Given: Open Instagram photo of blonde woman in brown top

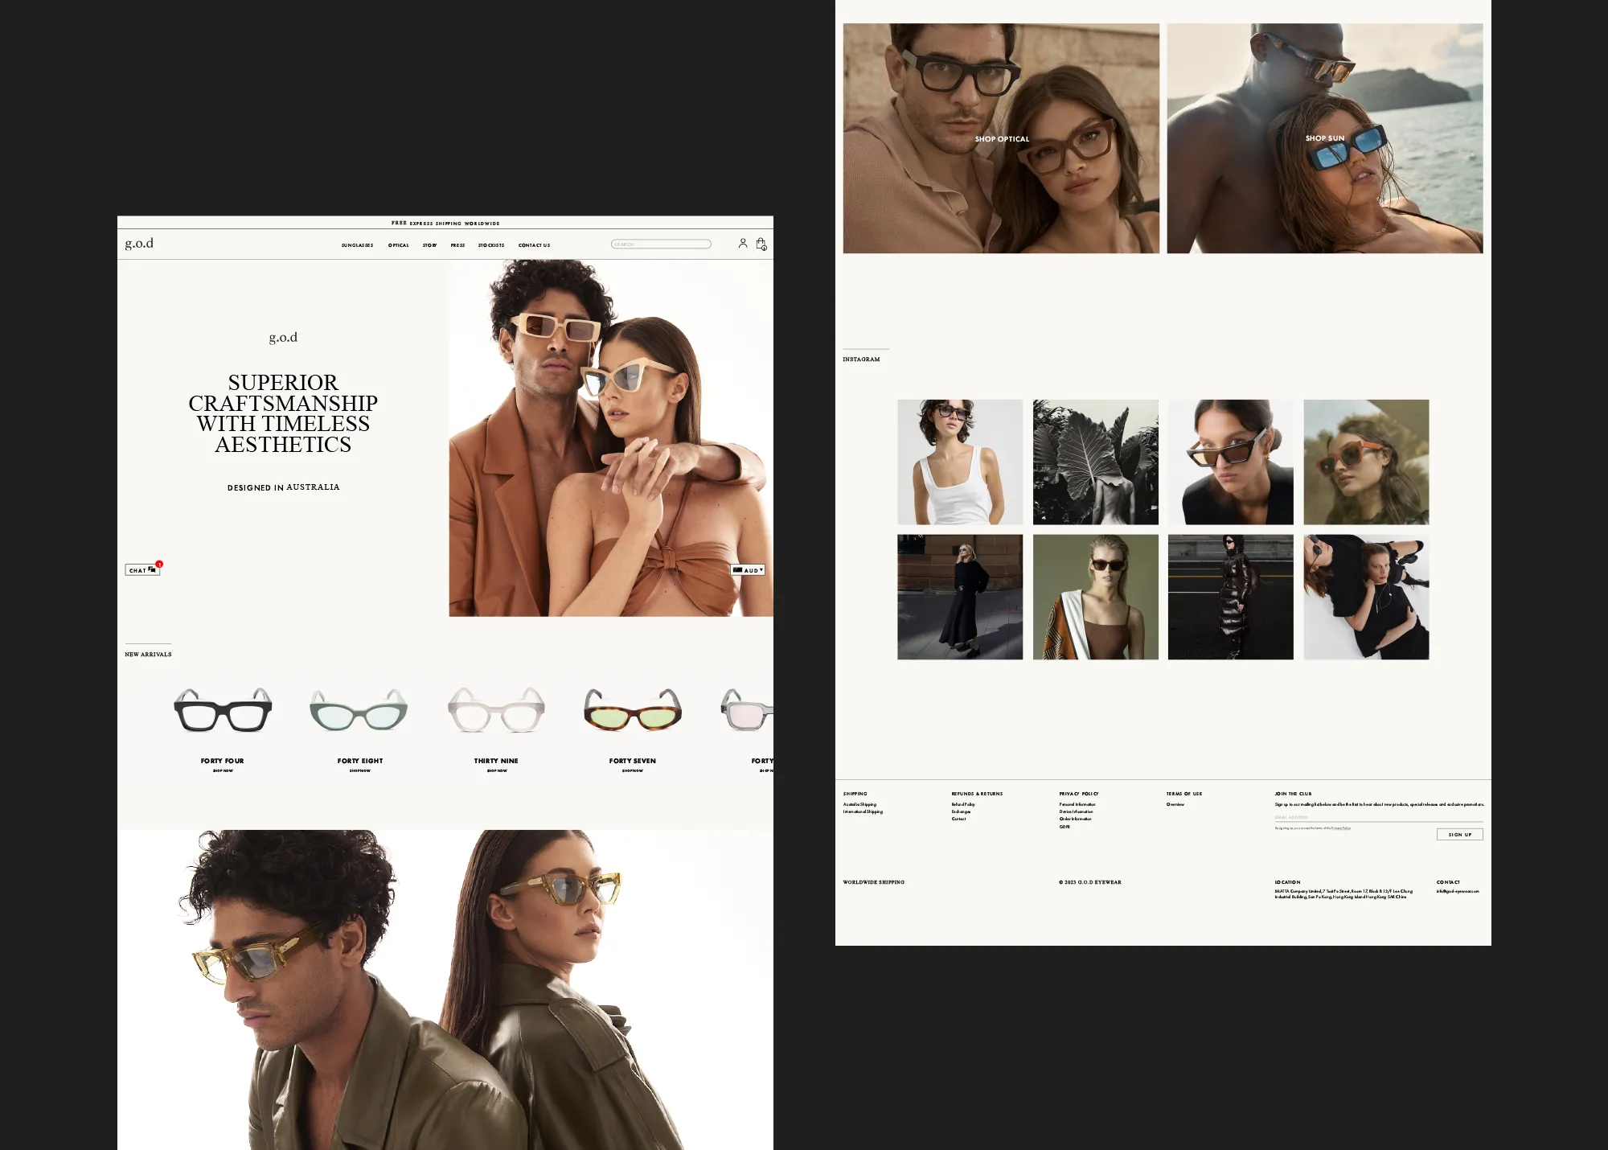Looking at the screenshot, I should (1096, 597).
